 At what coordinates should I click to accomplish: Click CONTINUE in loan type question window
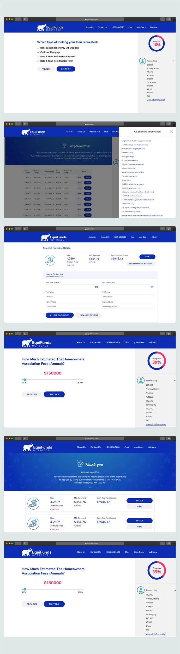pos(66,69)
